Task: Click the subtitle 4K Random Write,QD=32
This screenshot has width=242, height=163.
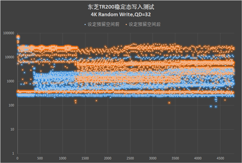Action: (x=121, y=15)
